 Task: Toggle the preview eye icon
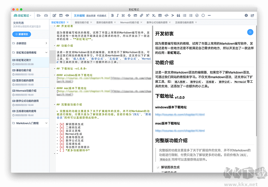pyautogui.click(x=67, y=16)
